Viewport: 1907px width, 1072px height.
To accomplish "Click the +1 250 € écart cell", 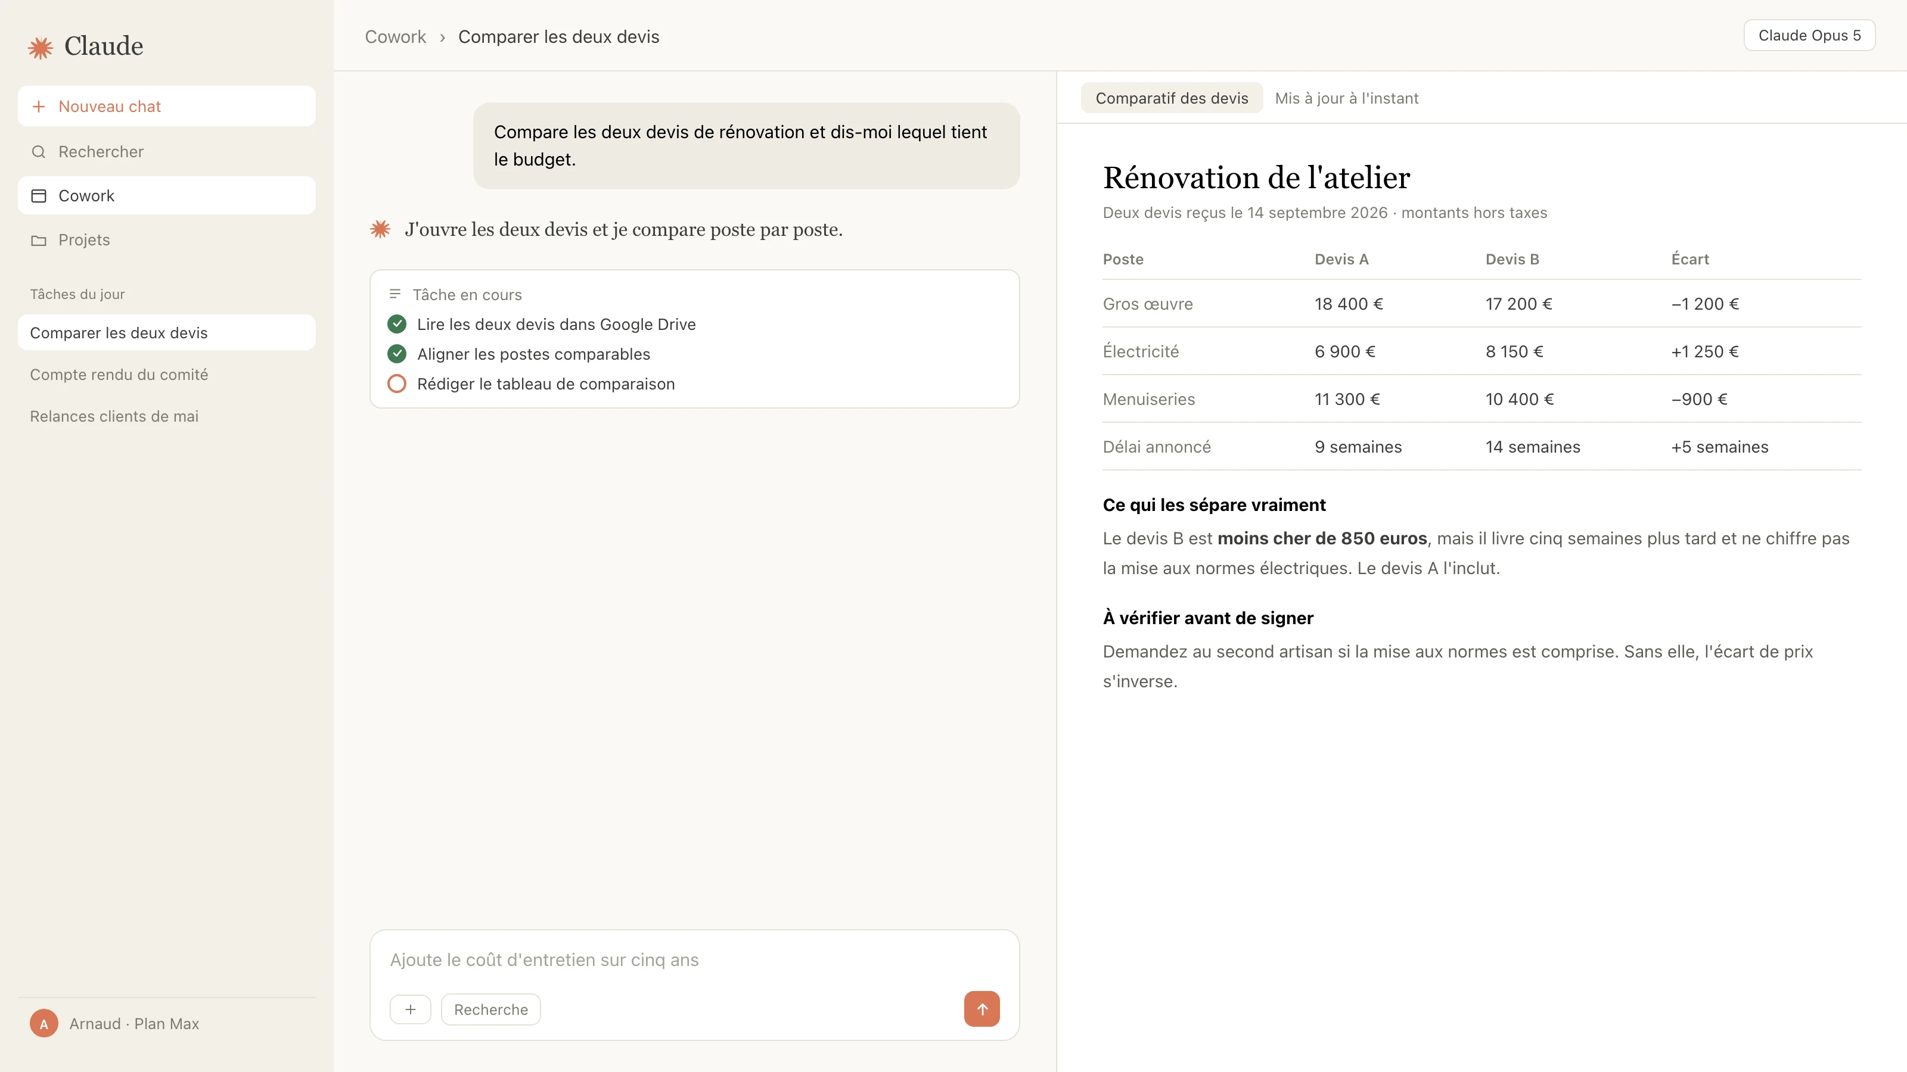I will 1705,352.
